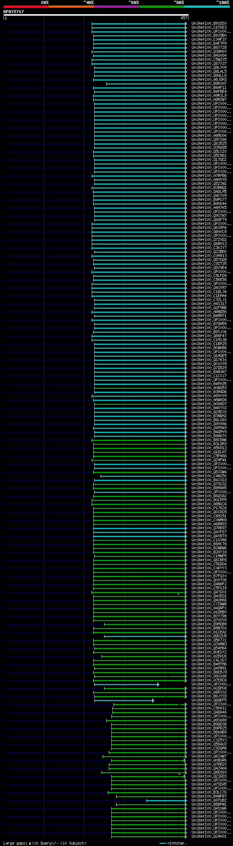Select UniRef100_A9V0Y9 label
The width and height of the screenshot is (233, 846).
click(x=209, y=396)
